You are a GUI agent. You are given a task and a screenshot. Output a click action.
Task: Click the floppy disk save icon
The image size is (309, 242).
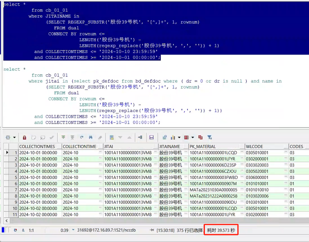point(151,138)
